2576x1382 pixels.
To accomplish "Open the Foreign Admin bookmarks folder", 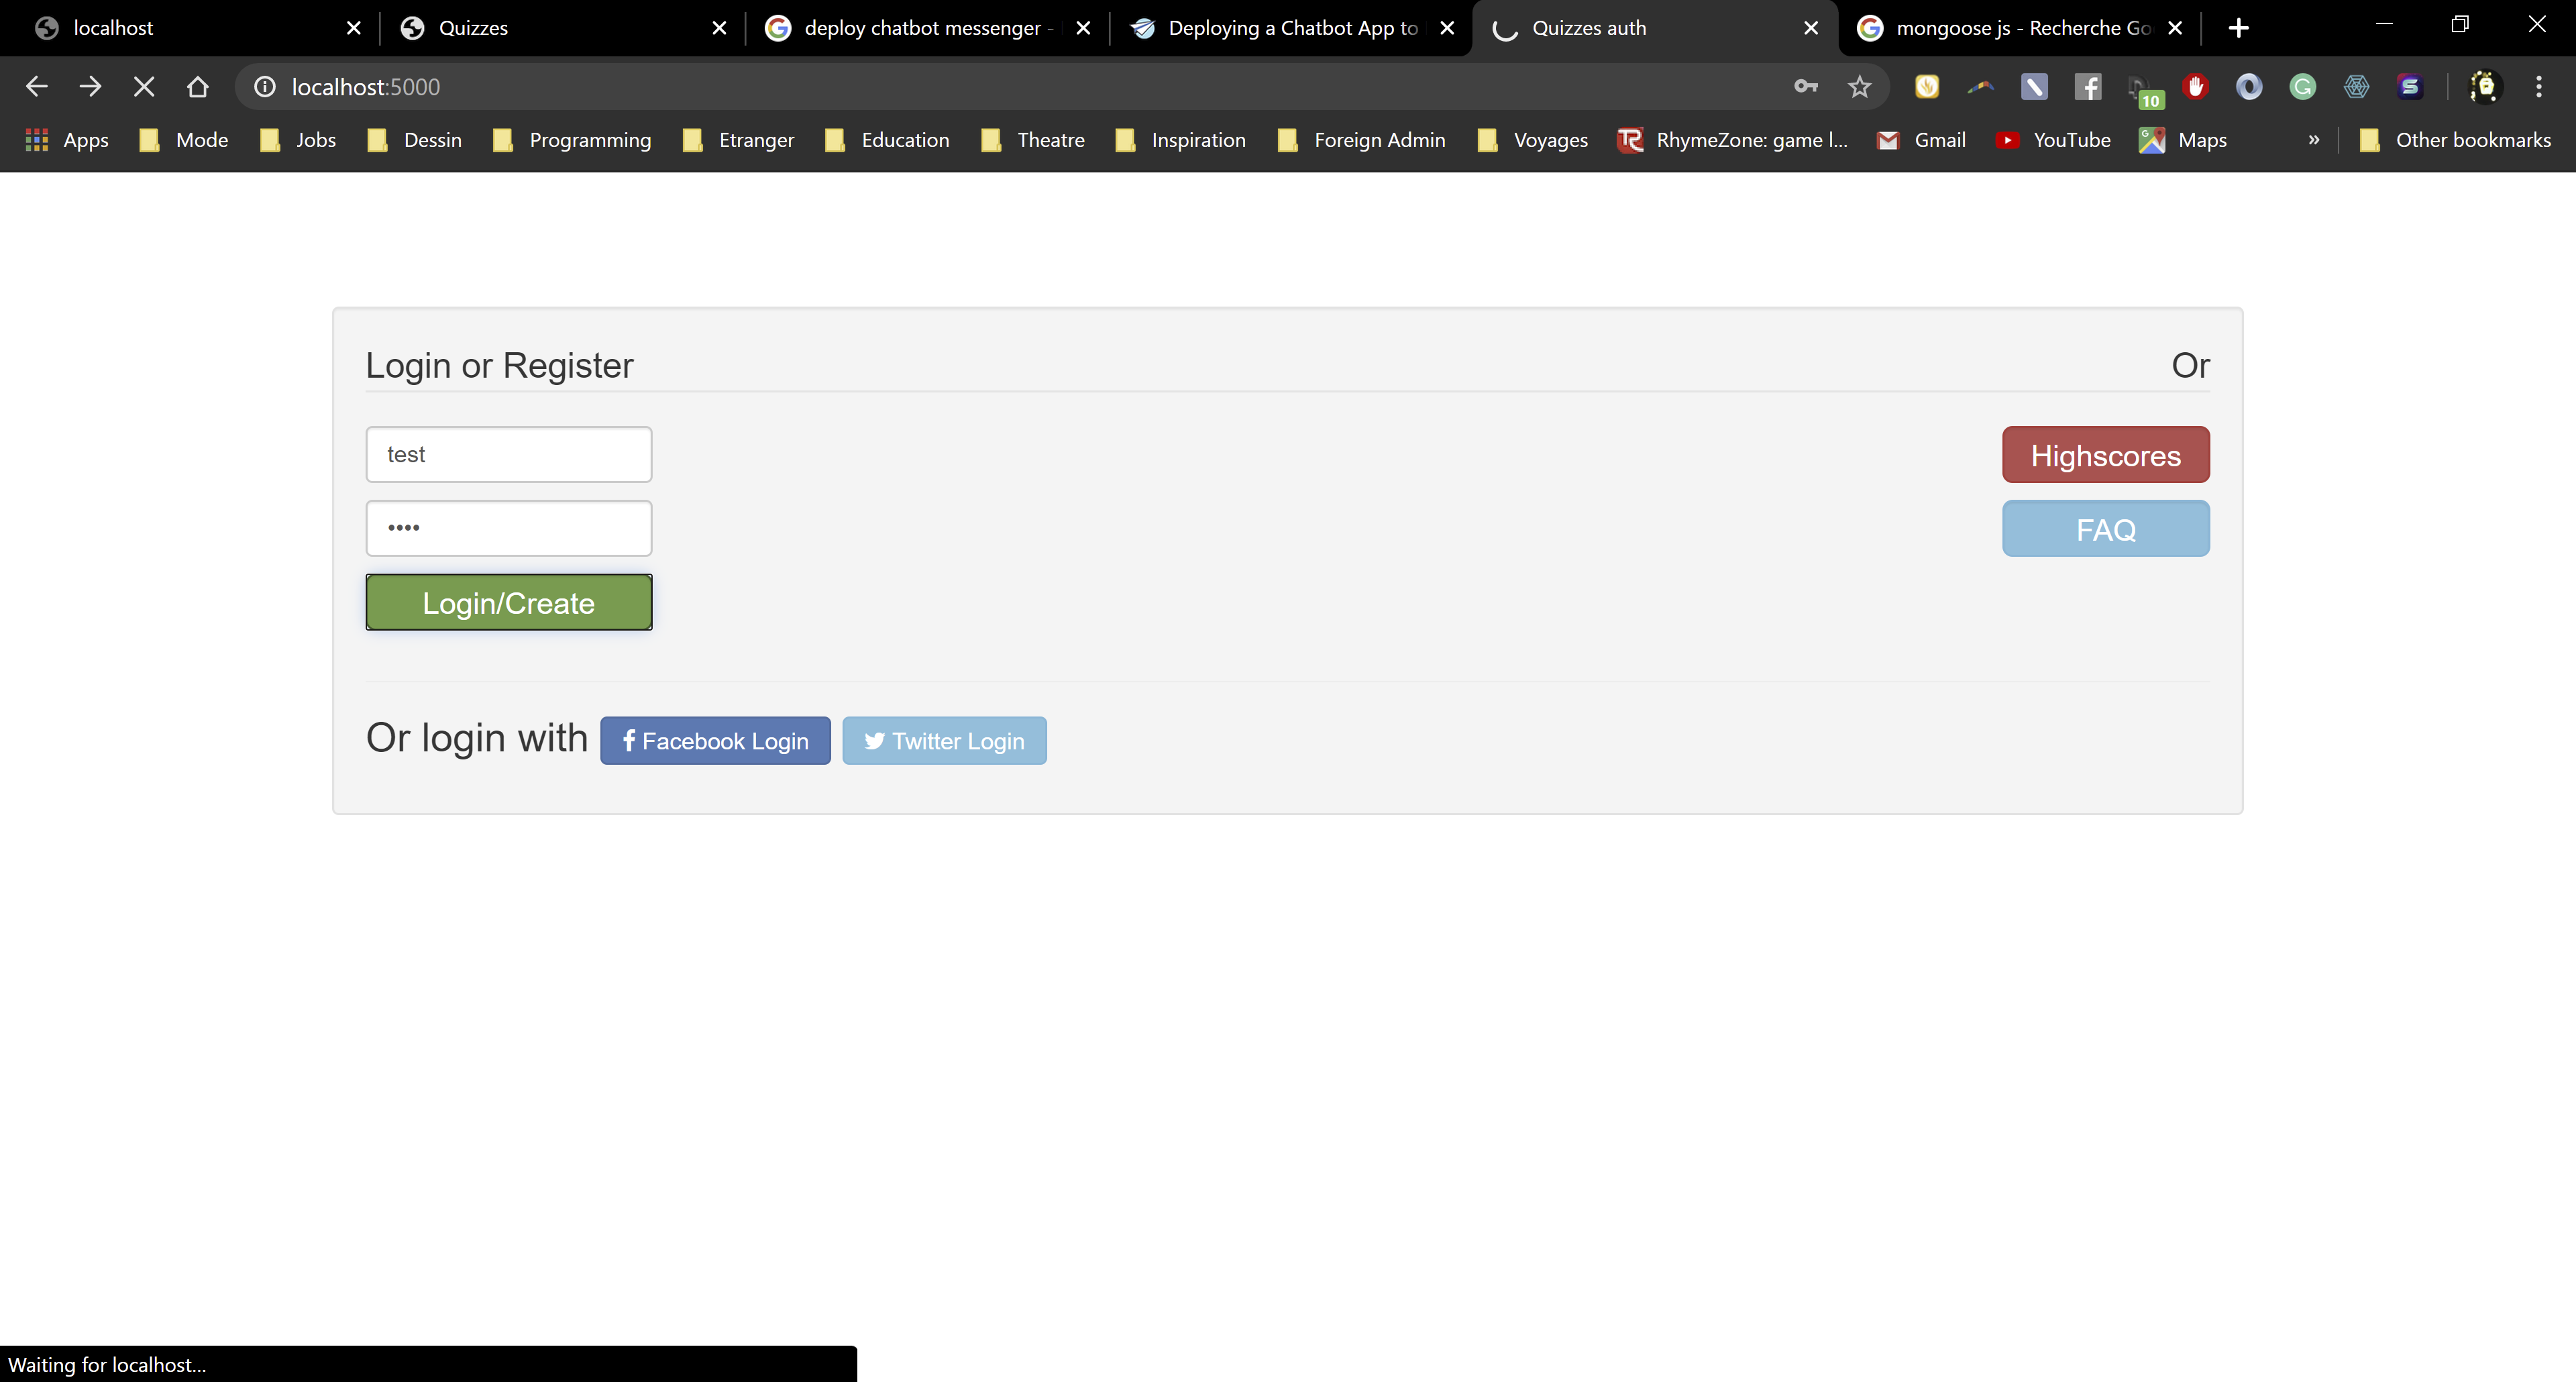I will 1362,140.
